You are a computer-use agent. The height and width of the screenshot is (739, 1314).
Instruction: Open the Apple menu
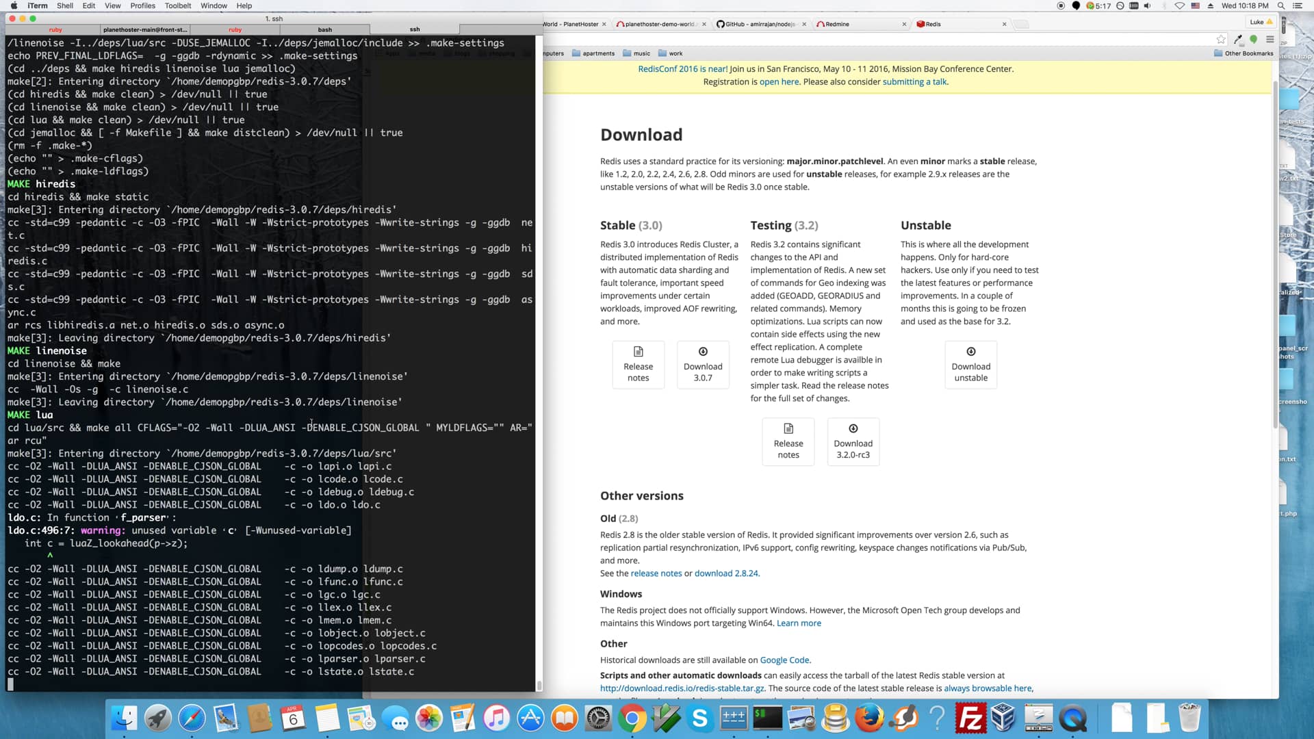[14, 5]
